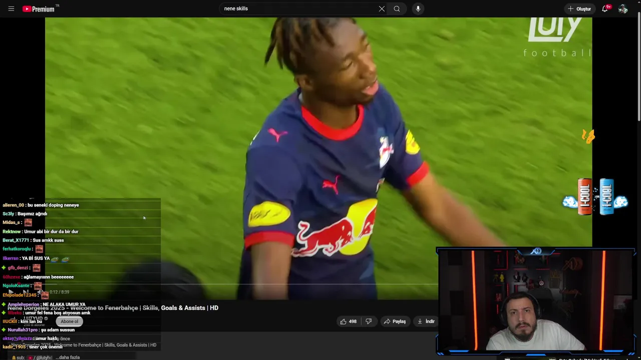The image size is (641, 360).
Task: Click chat message 'Başımız ağrıdı'
Action: click(32, 213)
